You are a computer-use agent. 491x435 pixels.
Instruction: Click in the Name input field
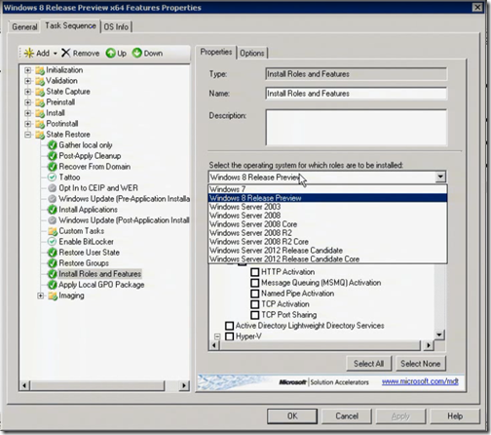pyautogui.click(x=356, y=94)
